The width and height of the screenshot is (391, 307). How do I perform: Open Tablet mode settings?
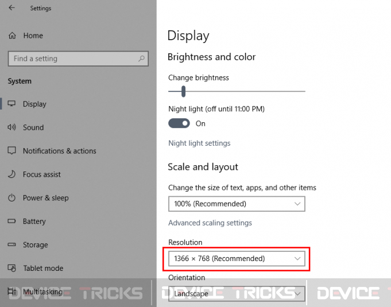pos(43,268)
